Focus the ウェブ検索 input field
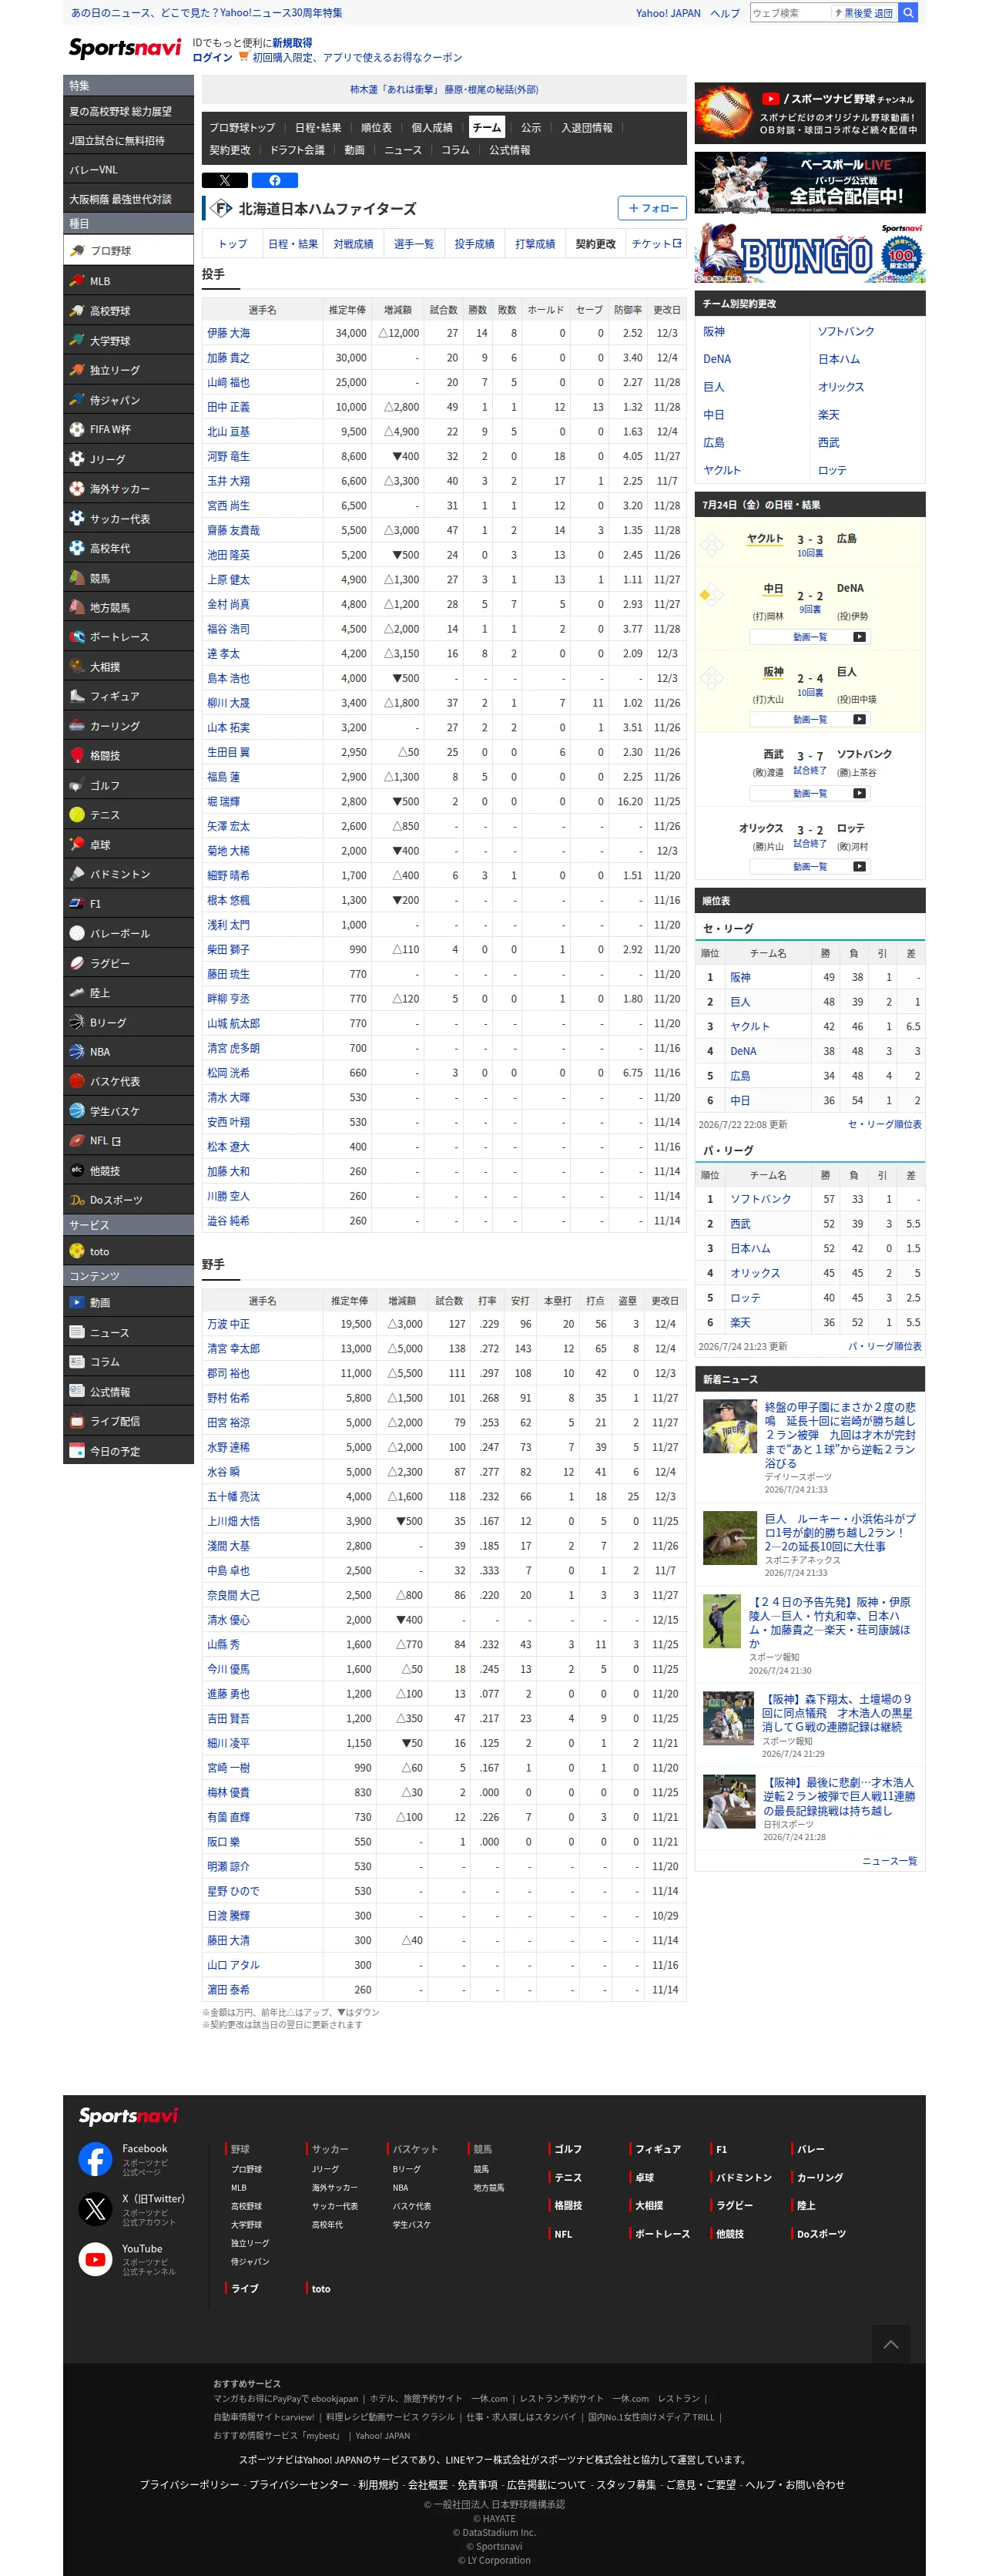Screen dimensions: 989x2576 (x=790, y=13)
